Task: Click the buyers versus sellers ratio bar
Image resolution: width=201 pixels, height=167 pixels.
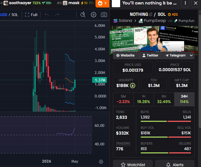Action: [x=166, y=153]
